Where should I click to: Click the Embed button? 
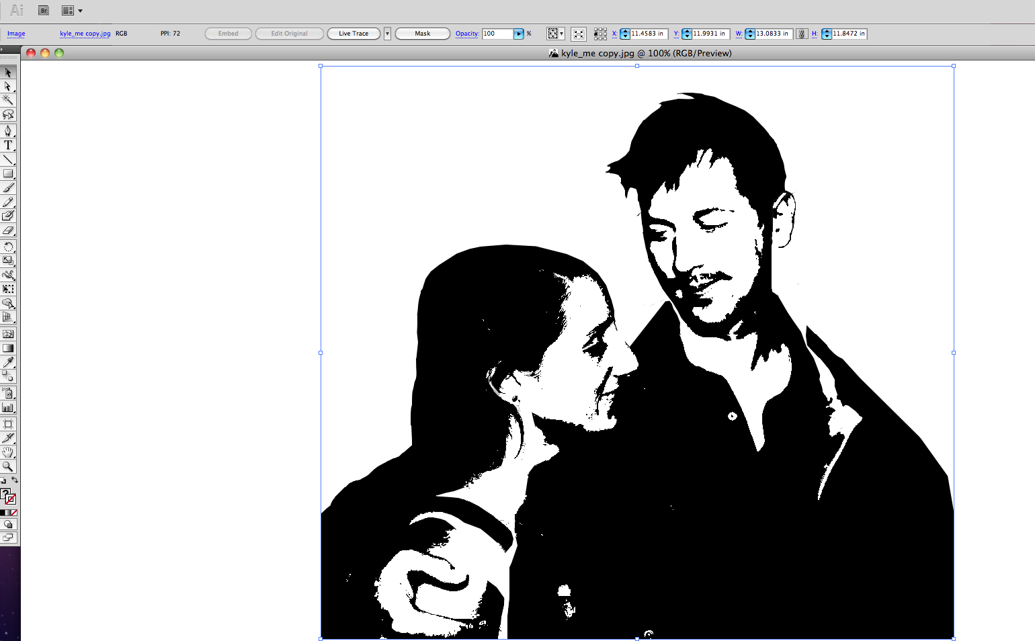point(229,34)
